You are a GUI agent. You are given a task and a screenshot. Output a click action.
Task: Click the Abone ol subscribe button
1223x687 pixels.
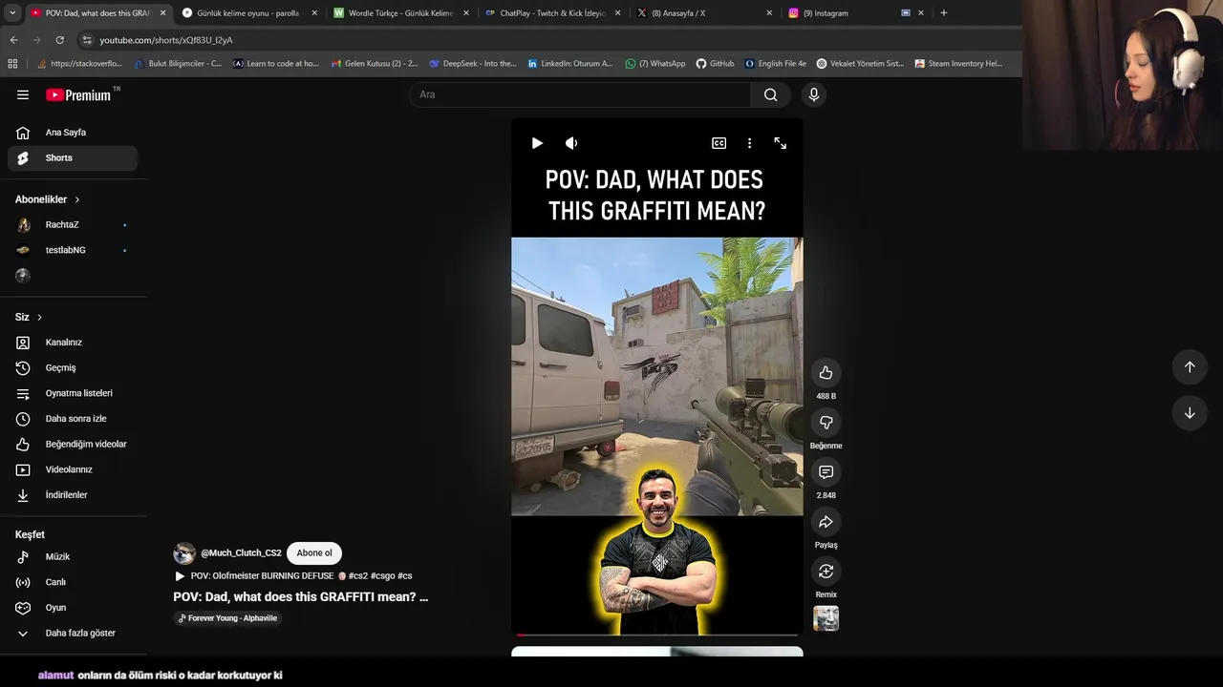(314, 553)
